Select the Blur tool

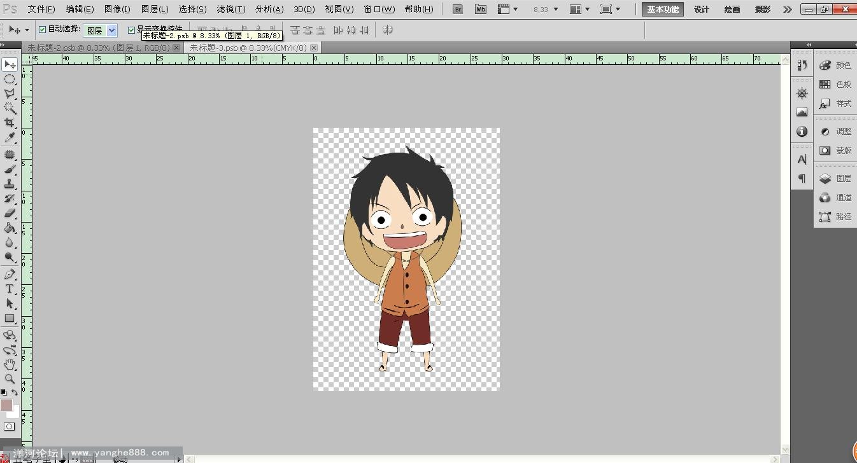coord(10,242)
